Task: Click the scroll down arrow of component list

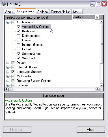Action: coord(101,85)
